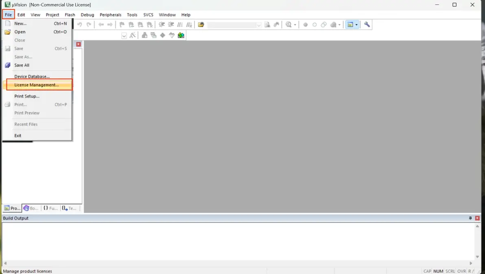This screenshot has height=274, width=485.
Task: Switch to the Templates (Te...) bottom tab
Action: (x=69, y=208)
